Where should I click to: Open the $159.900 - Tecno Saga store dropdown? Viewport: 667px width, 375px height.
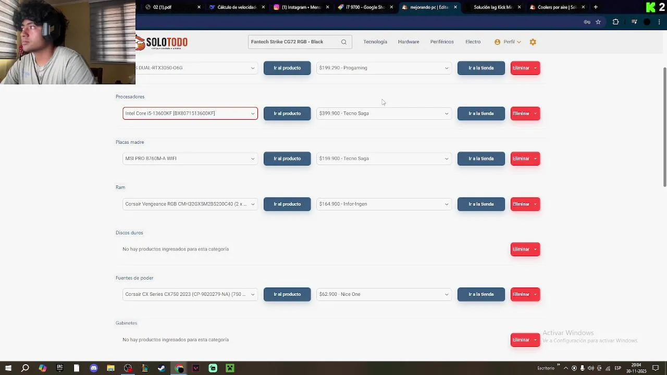click(x=384, y=159)
